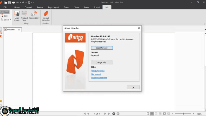Open the File menu
This screenshot has width=206, height=116.
5,7
